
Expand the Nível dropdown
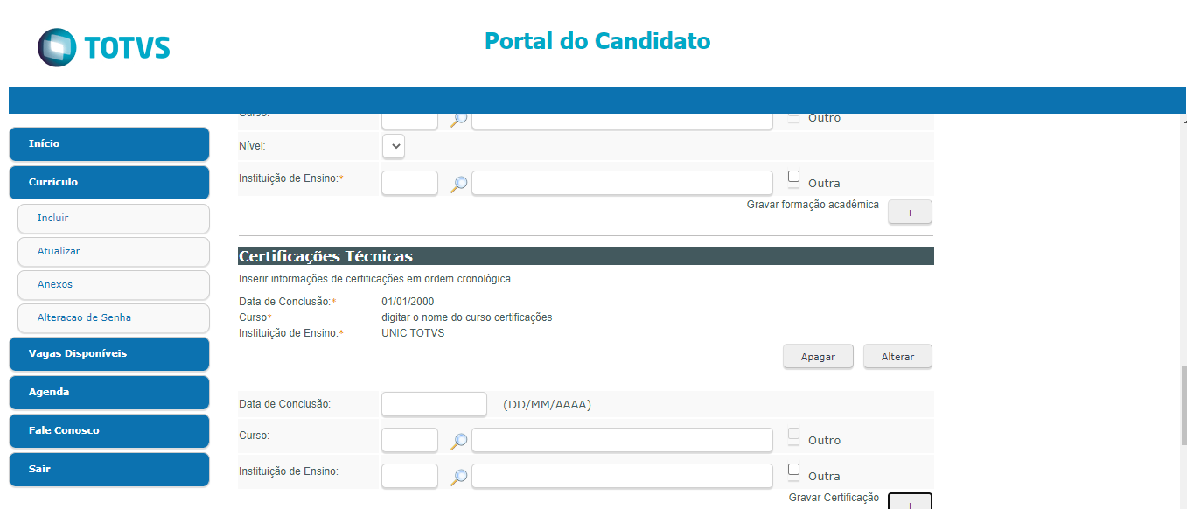pos(395,147)
